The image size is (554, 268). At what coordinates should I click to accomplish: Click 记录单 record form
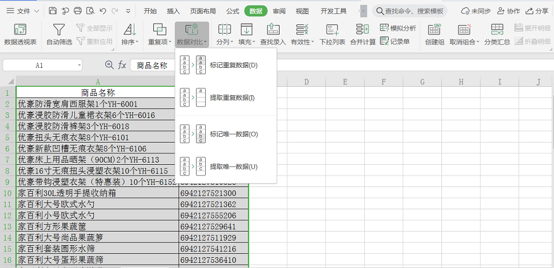[x=395, y=42]
